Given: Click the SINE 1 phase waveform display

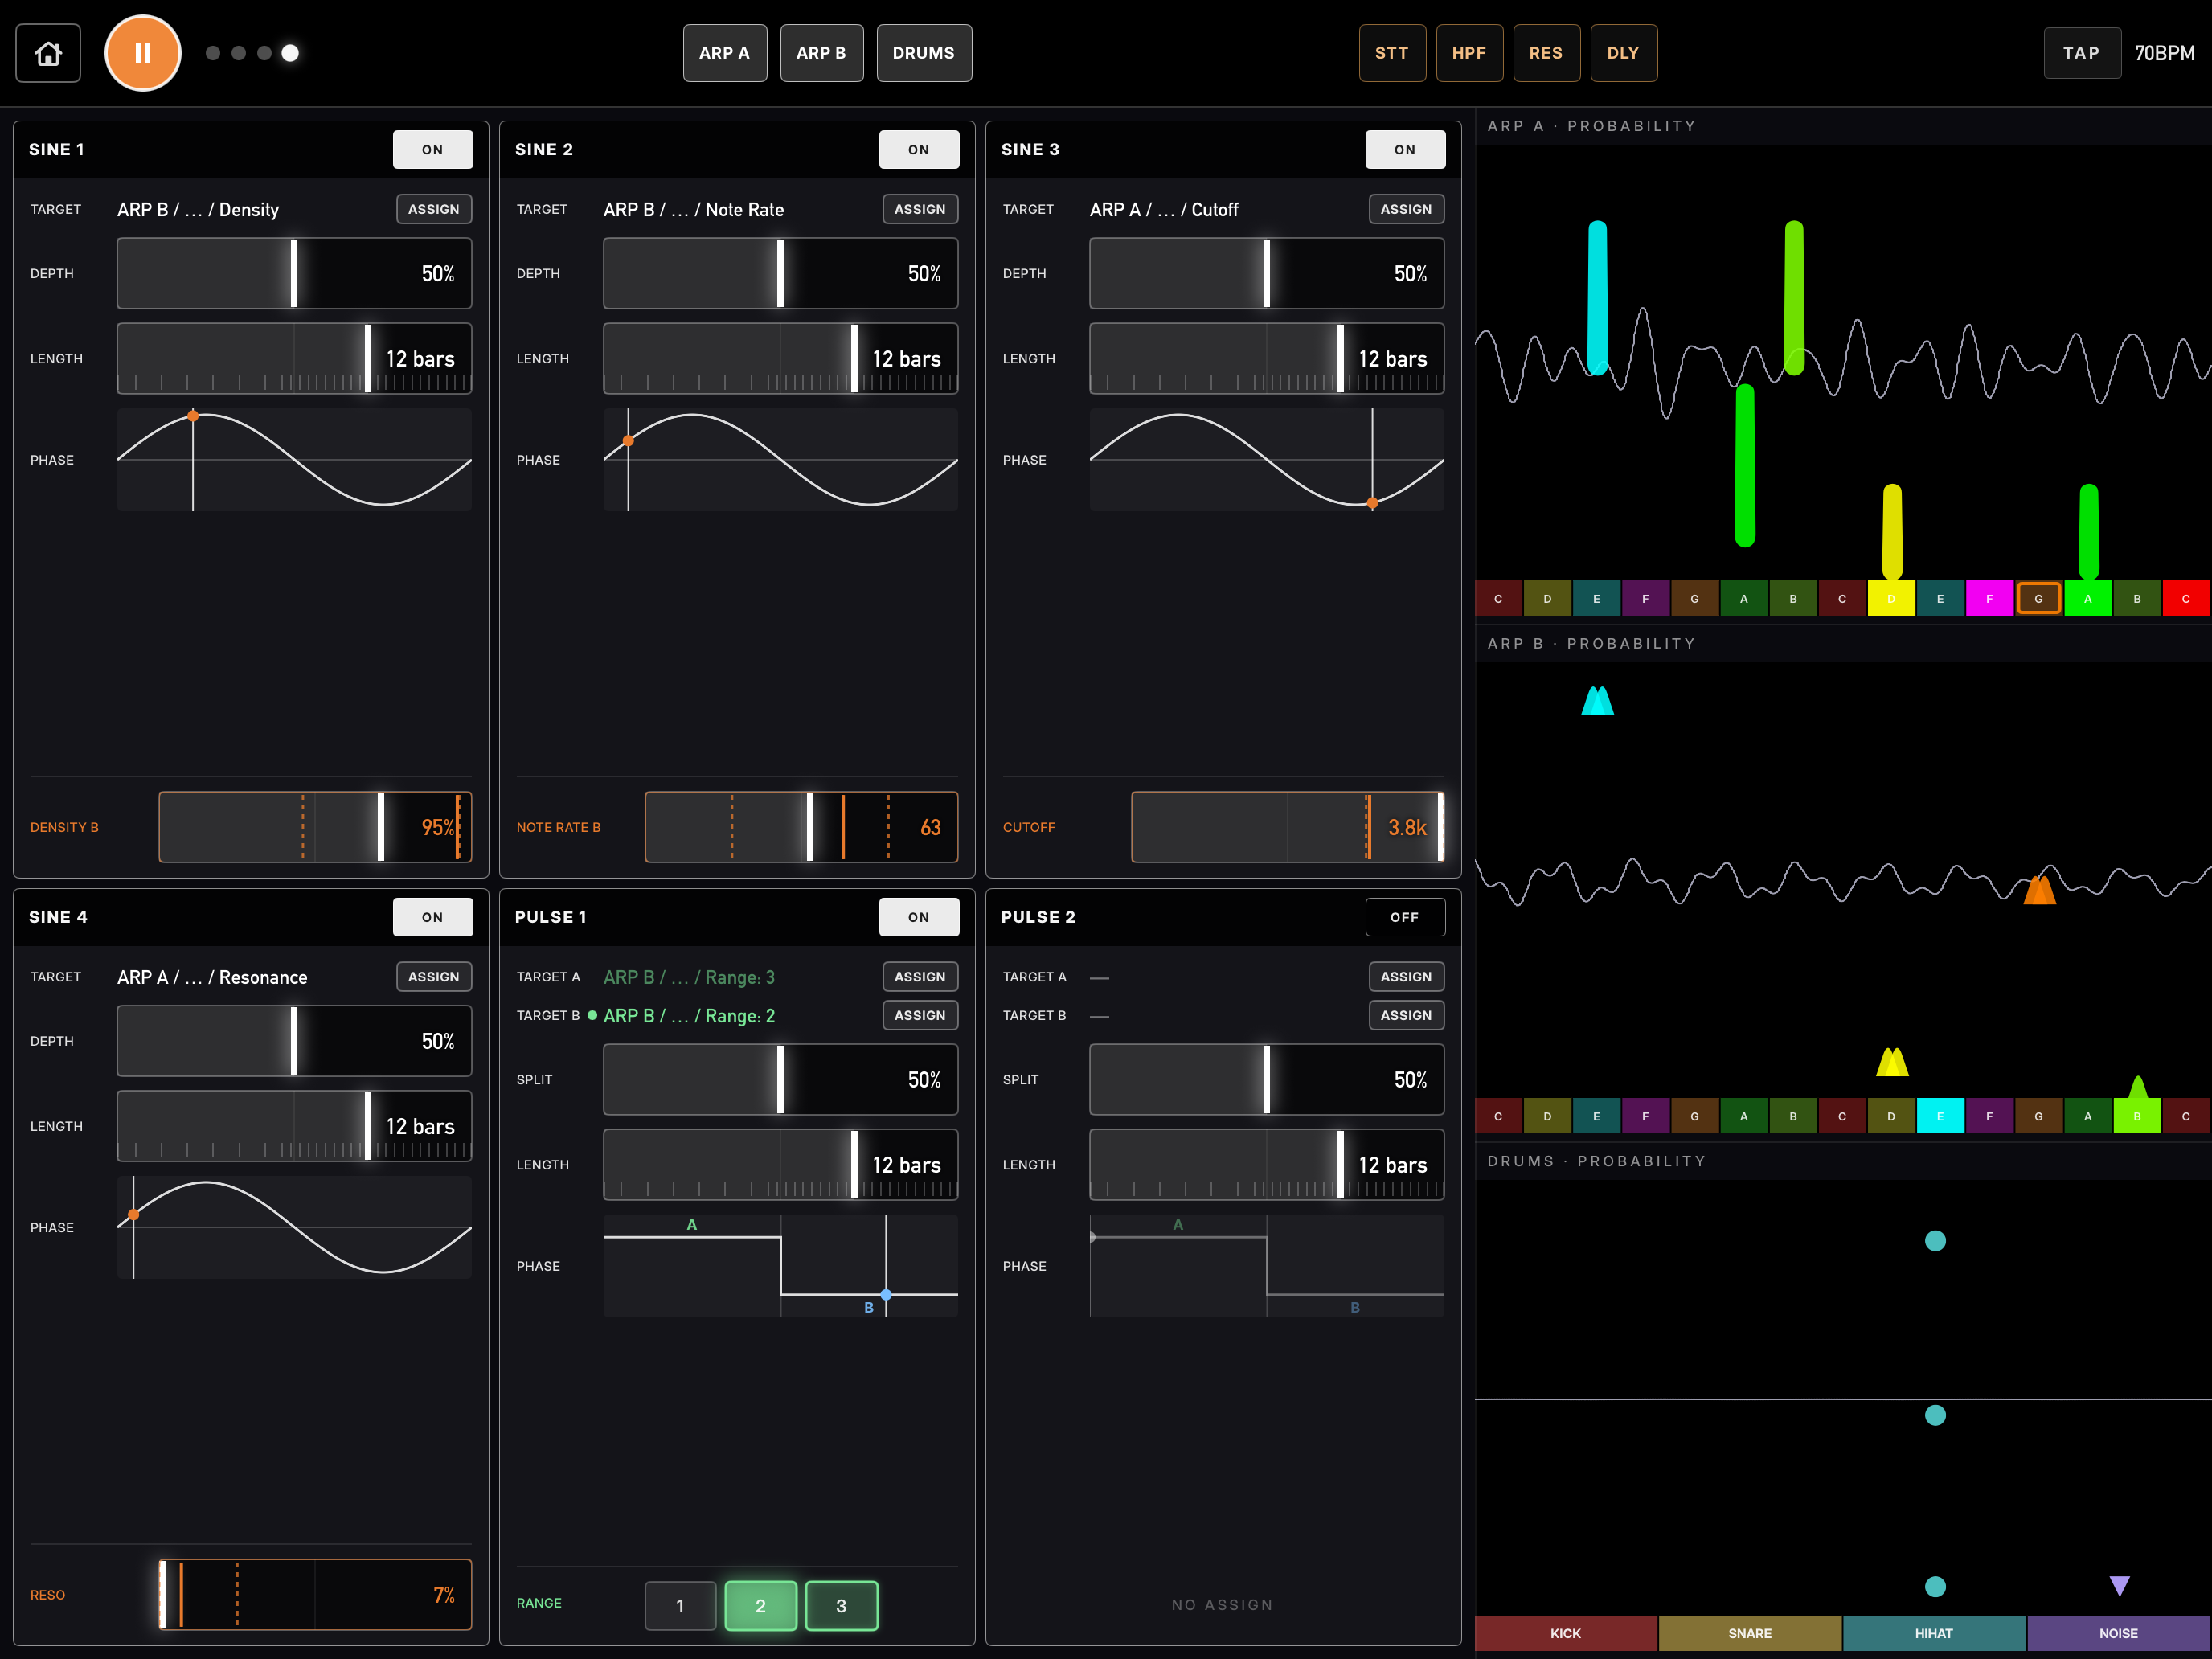Looking at the screenshot, I should pyautogui.click(x=294, y=460).
